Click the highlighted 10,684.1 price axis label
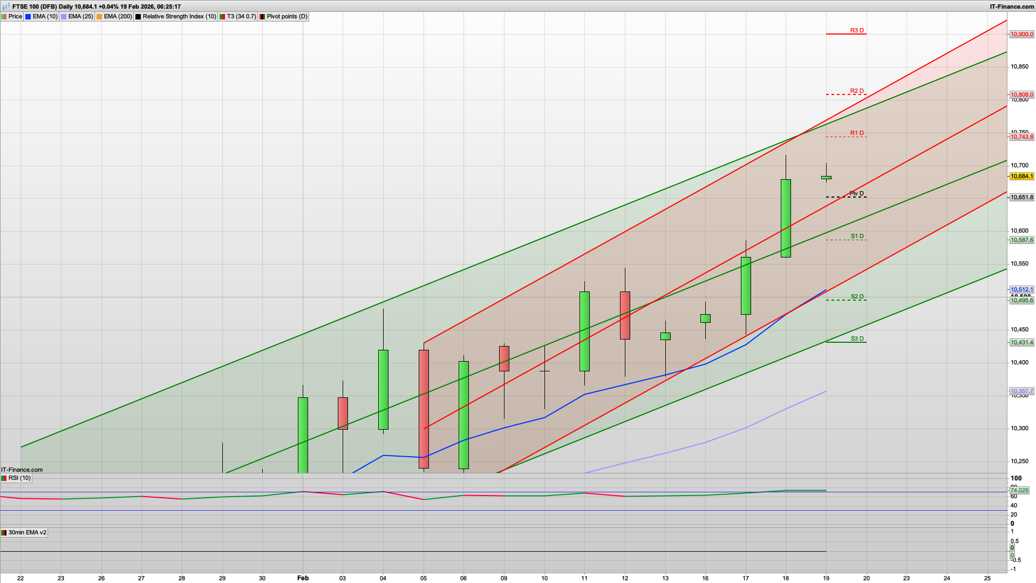 [1021, 176]
